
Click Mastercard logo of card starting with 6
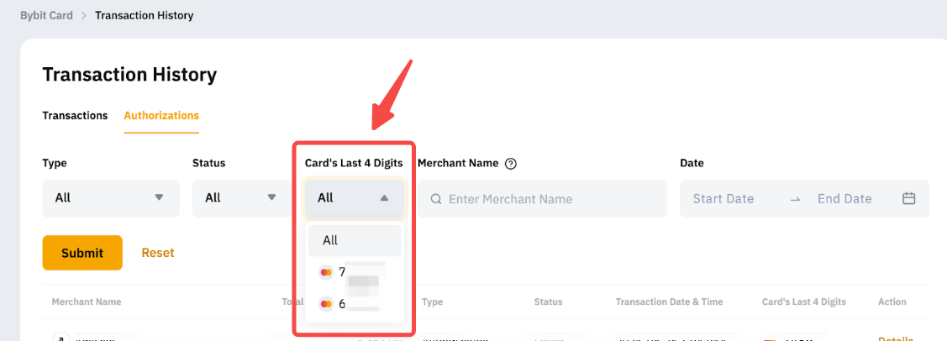click(326, 304)
